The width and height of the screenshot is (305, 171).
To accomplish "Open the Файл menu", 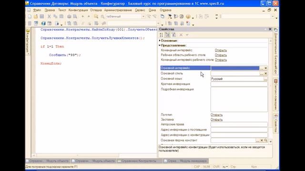I will [37, 10].
